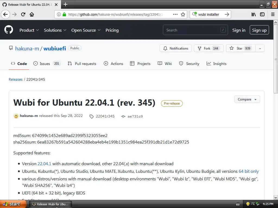The height and width of the screenshot is (208, 278).
Task: Click the 22041r345 tag link
Action: (x=105, y=116)
